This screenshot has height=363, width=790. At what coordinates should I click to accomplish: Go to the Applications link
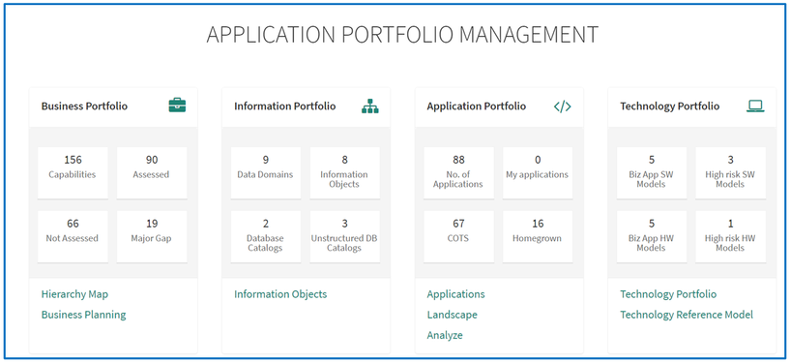click(x=455, y=294)
